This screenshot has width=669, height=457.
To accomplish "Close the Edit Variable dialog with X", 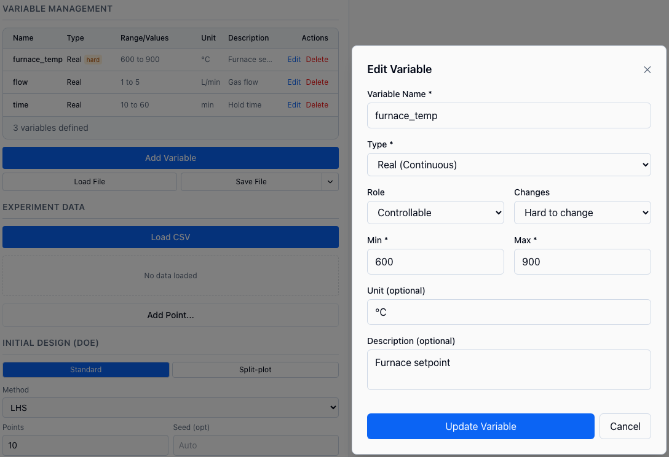I will [647, 69].
